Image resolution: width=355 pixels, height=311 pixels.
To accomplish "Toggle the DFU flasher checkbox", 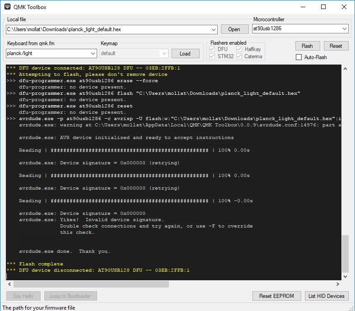I will (x=213, y=49).
